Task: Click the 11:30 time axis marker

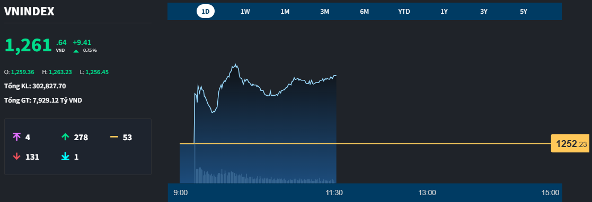Action: click(x=334, y=192)
